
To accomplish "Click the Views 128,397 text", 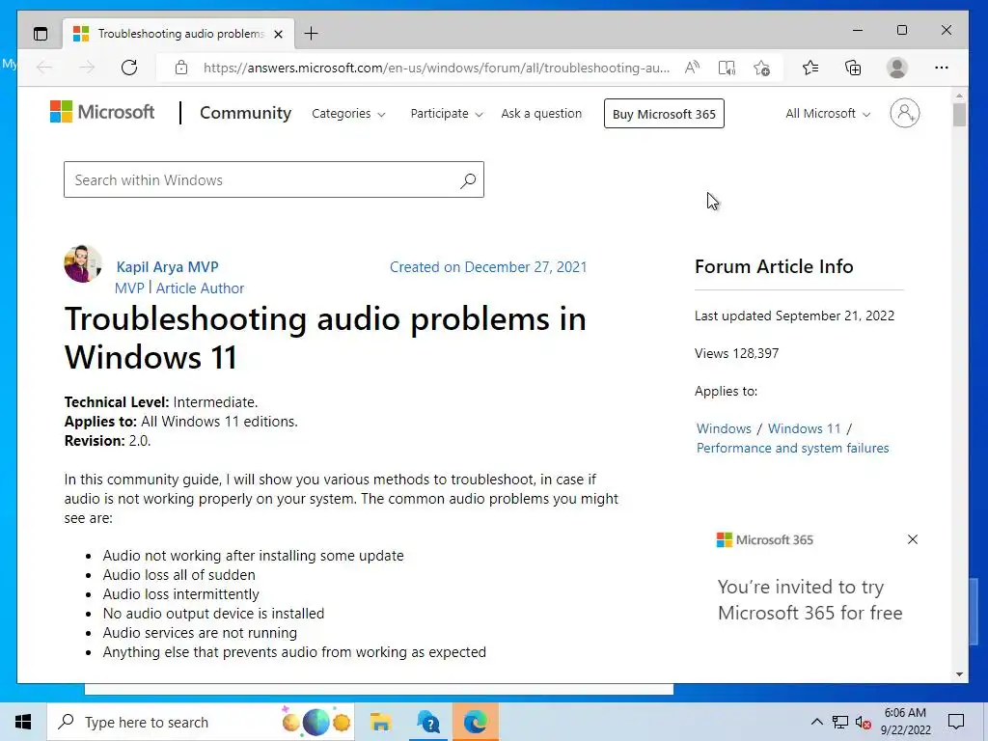I will coord(736,353).
